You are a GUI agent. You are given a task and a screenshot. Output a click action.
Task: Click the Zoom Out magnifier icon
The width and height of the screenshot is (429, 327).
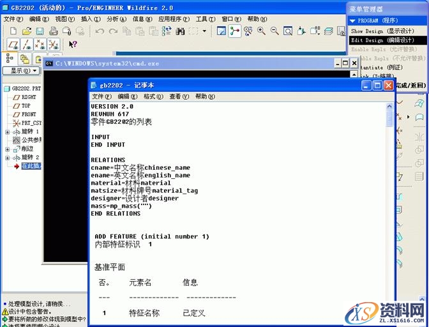(x=275, y=31)
